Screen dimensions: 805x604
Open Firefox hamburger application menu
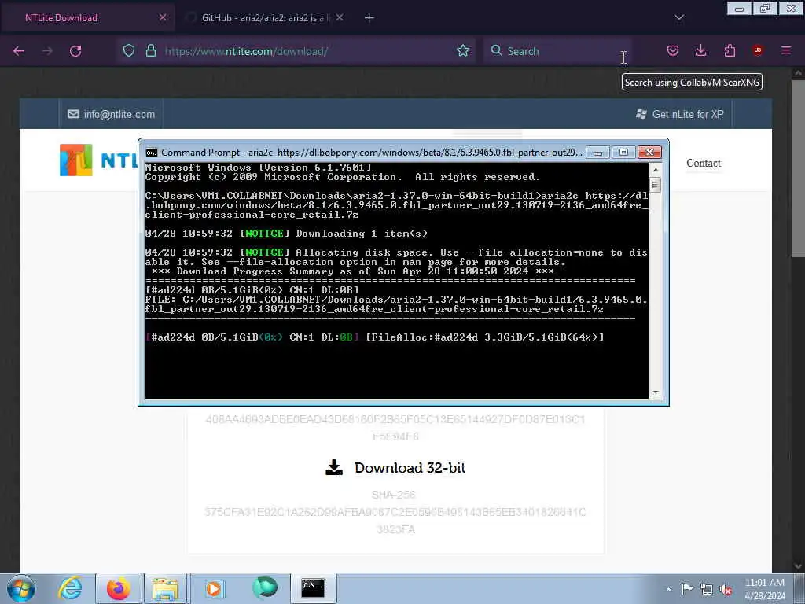click(786, 51)
